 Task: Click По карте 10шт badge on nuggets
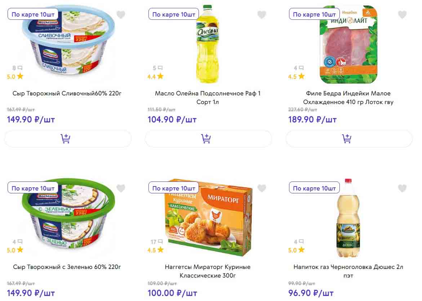(x=174, y=188)
